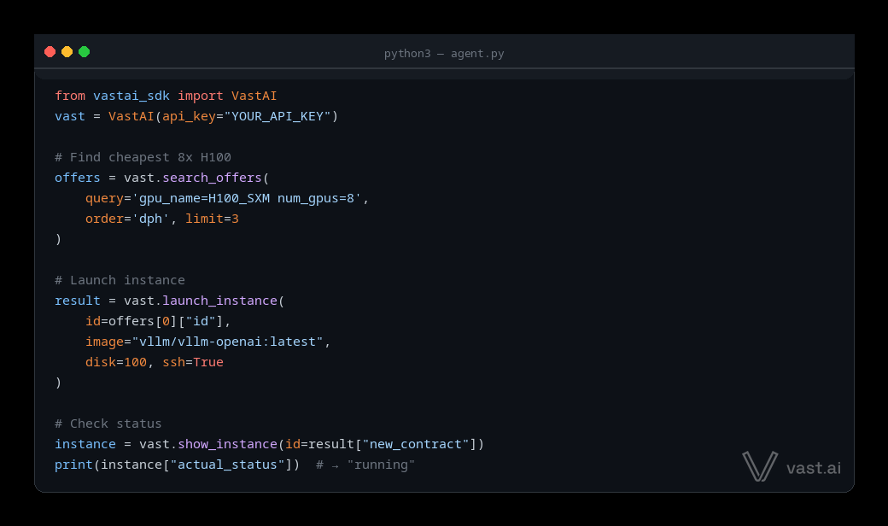This screenshot has height=526, width=888.
Task: Select the Find cheapest 8x H100 comment
Action: [142, 156]
